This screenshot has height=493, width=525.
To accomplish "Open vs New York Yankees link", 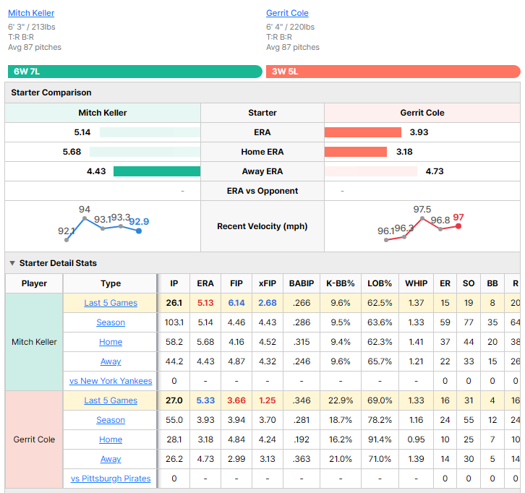I will (x=111, y=381).
